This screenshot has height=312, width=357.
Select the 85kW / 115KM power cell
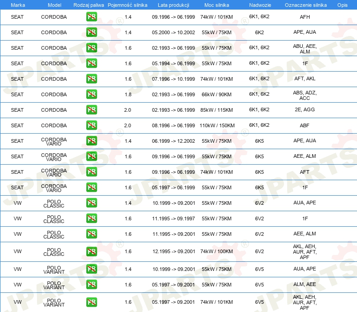216,110
